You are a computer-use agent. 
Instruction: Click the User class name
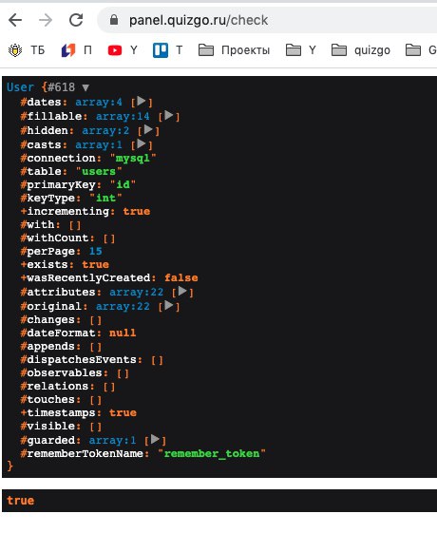[x=20, y=87]
